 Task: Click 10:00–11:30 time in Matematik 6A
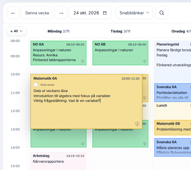tap(130, 79)
